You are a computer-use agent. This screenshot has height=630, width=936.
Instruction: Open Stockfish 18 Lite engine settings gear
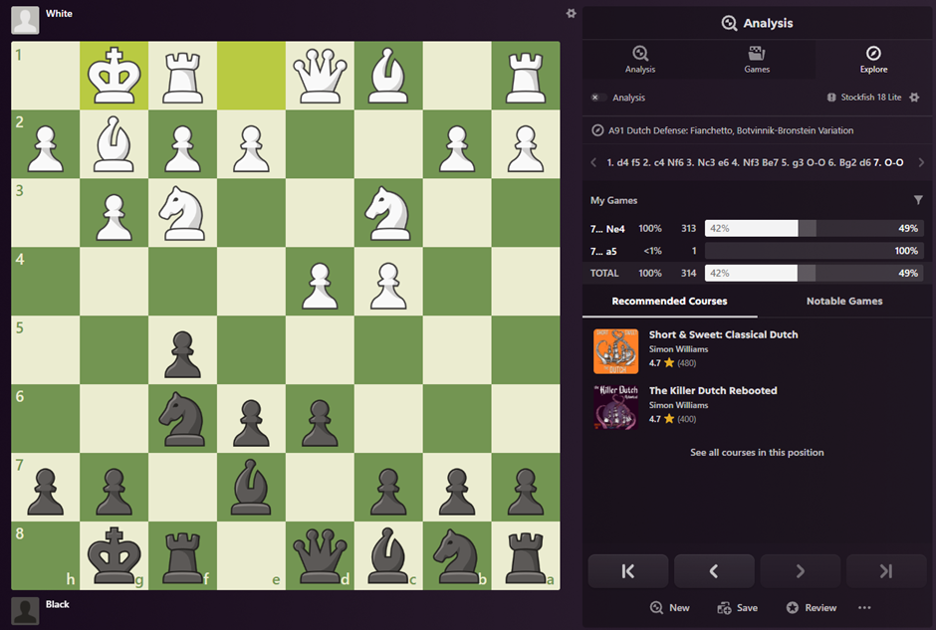pos(914,98)
